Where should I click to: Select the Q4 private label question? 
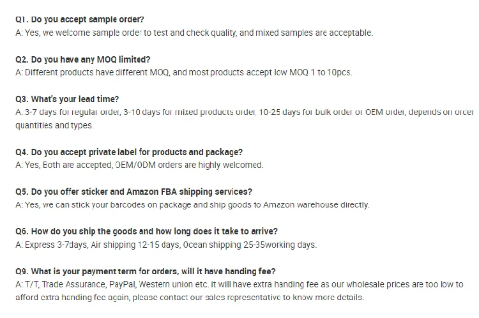point(129,152)
